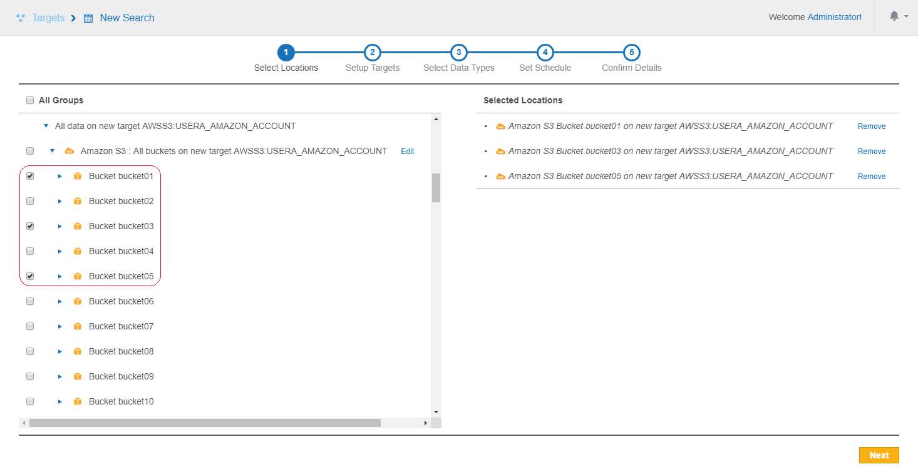
Task: Enable the All Groups checkbox
Action: pyautogui.click(x=30, y=100)
